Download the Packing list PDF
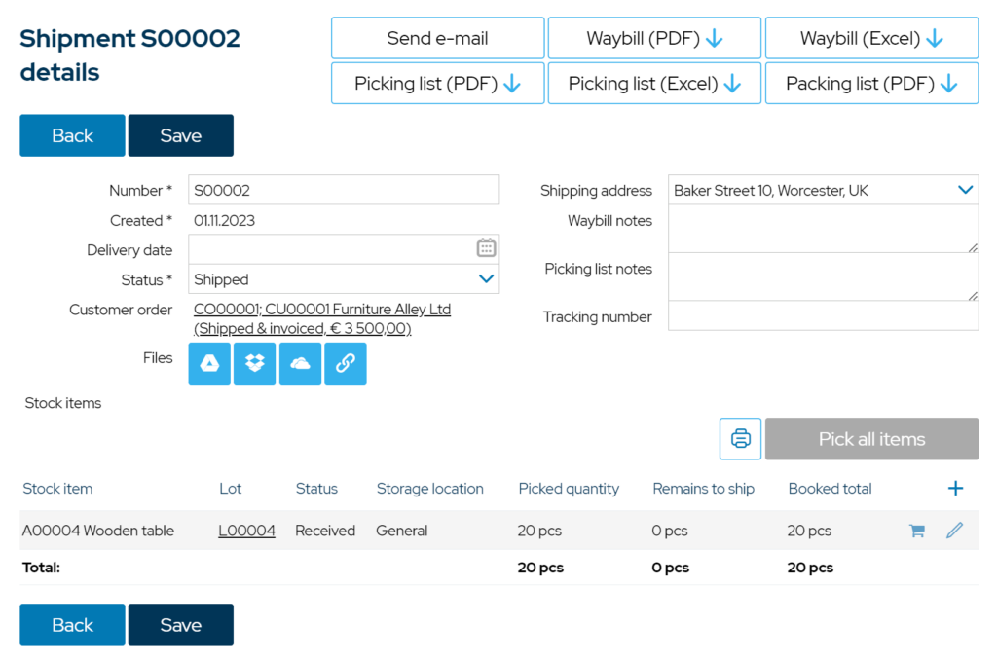997x661 pixels. pos(871,83)
